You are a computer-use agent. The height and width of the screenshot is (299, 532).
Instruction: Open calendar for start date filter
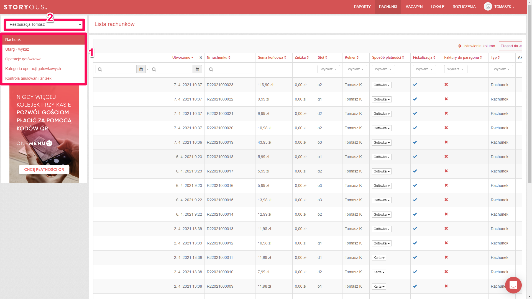click(x=141, y=69)
